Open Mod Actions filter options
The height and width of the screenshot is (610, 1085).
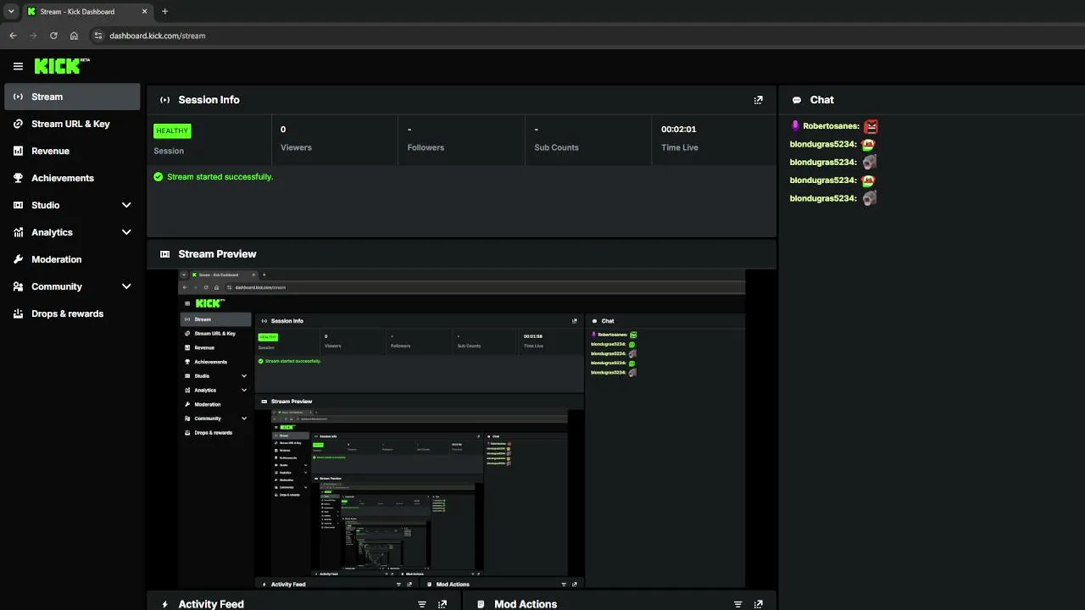click(738, 604)
